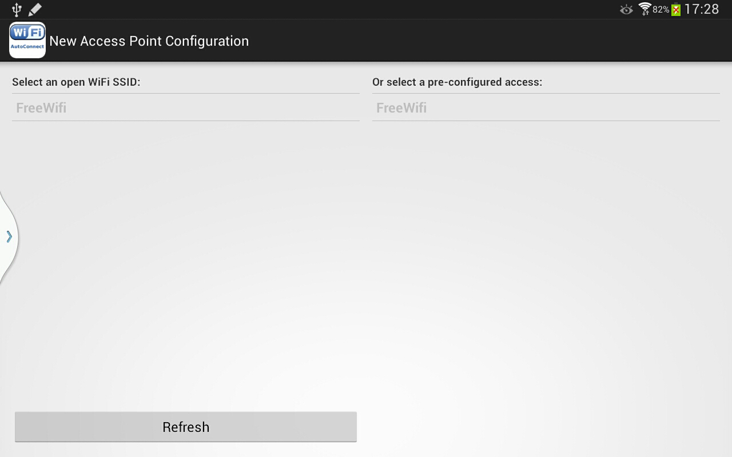Tap the 'Select an open WiFi SSID:' heading

pyautogui.click(x=76, y=82)
